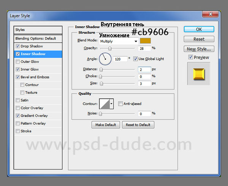228x186 pixels.
Task: Click the Reset button
Action: click(199, 39)
